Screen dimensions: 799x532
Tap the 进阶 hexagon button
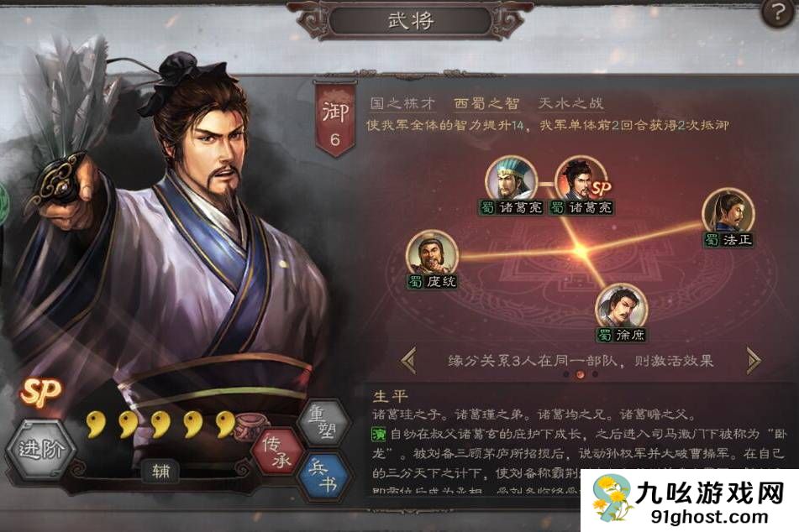[41, 449]
